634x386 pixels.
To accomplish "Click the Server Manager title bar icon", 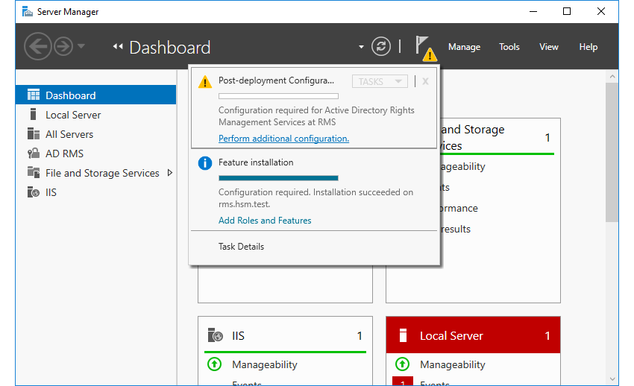I will pos(28,11).
